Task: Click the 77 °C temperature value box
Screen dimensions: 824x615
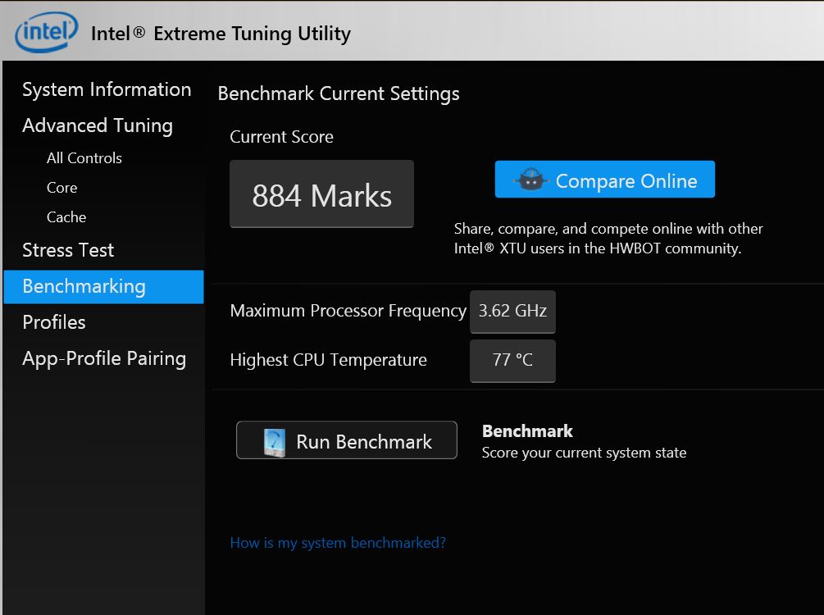Action: click(x=512, y=361)
